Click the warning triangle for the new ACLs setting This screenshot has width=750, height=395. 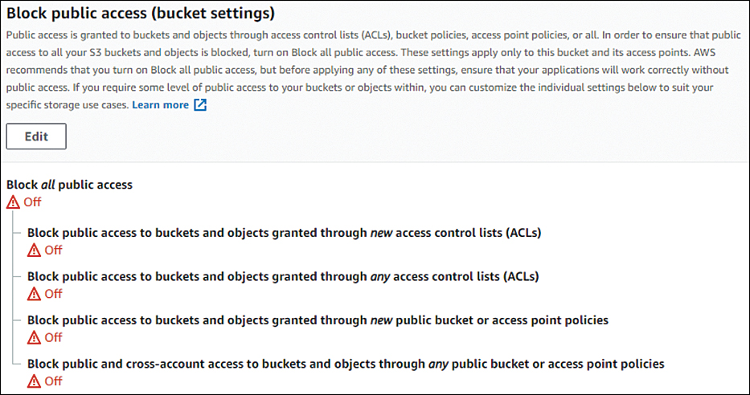point(34,250)
